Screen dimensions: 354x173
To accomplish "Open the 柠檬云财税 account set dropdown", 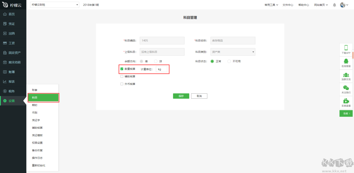I will click(54, 4).
